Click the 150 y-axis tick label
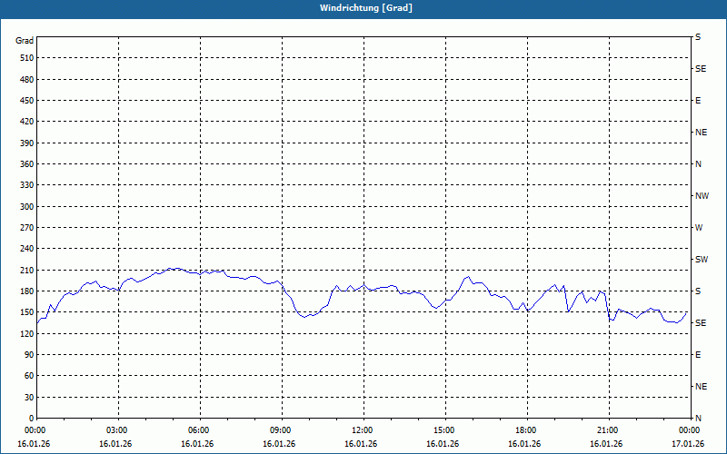The width and height of the screenshot is (727, 454). tap(27, 312)
